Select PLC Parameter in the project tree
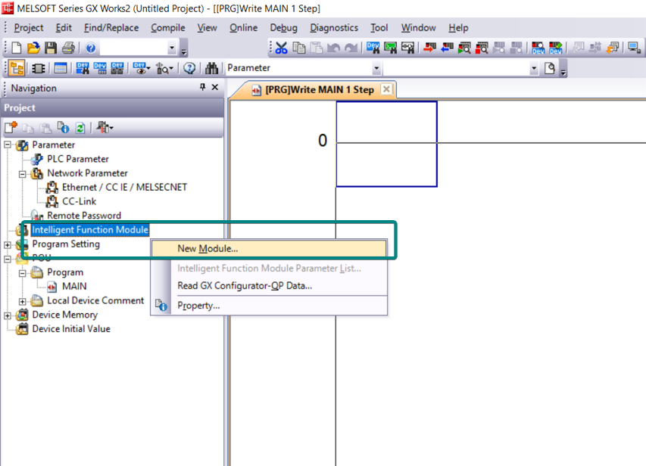 pos(77,159)
